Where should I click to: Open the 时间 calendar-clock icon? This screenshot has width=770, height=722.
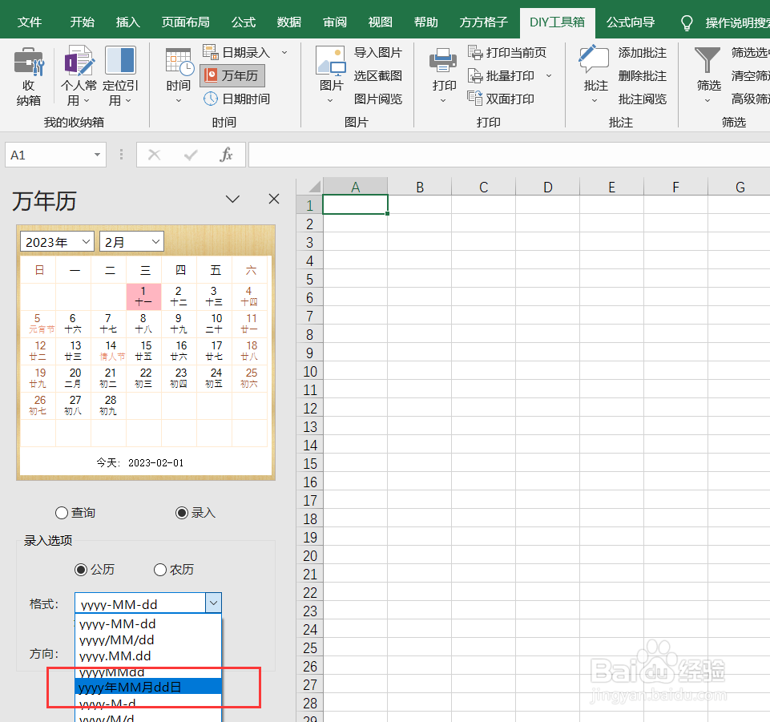pos(179,62)
